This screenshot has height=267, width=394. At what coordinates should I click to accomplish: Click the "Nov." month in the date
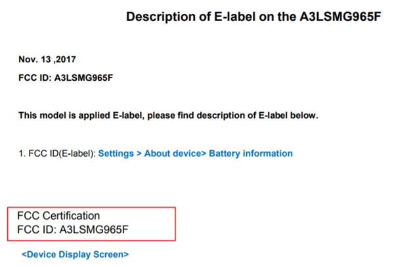(28, 60)
